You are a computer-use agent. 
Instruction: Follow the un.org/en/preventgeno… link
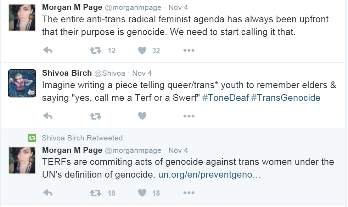coord(209,175)
